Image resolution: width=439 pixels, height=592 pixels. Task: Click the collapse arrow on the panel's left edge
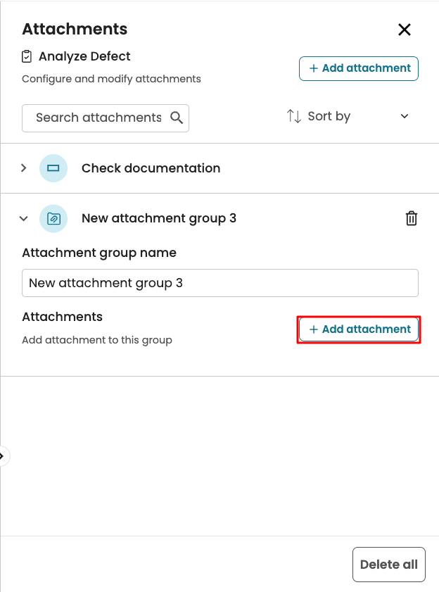[2, 456]
